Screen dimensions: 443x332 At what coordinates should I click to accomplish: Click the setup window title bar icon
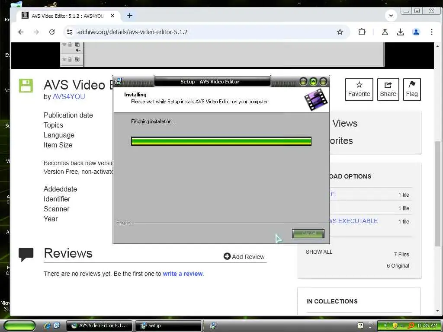(x=118, y=81)
